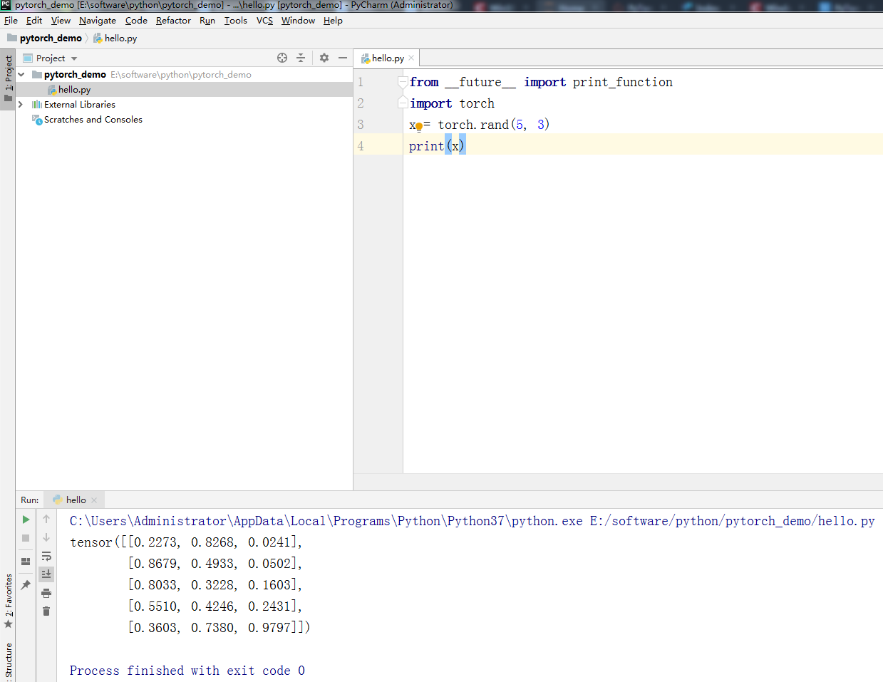Open Project panel settings gear
Image resolution: width=883 pixels, height=682 pixels.
[324, 58]
